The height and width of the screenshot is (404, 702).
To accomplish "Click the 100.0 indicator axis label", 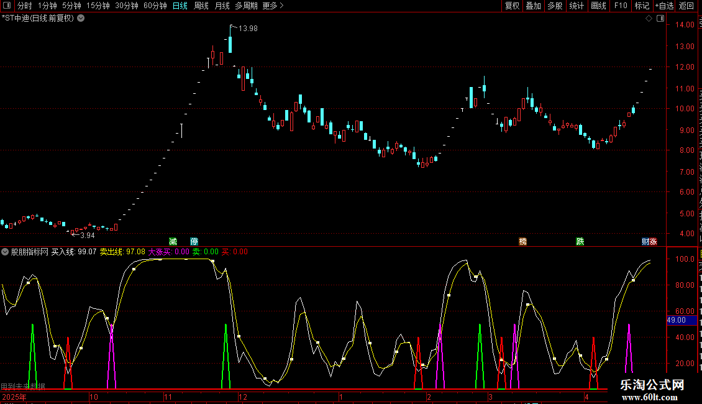I will point(685,259).
